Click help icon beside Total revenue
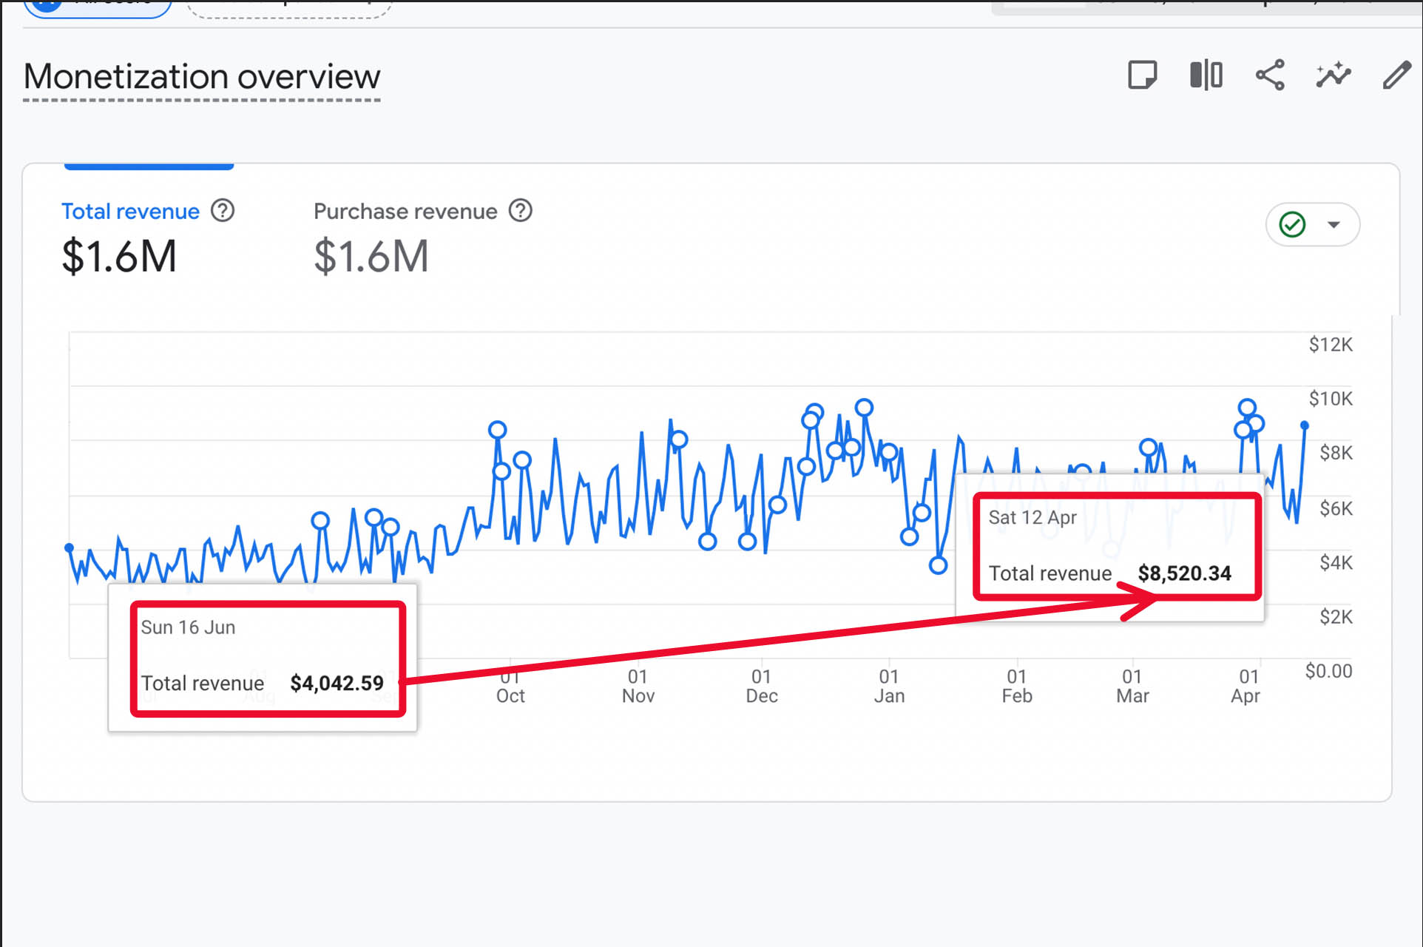The height and width of the screenshot is (947, 1423). pos(223,211)
